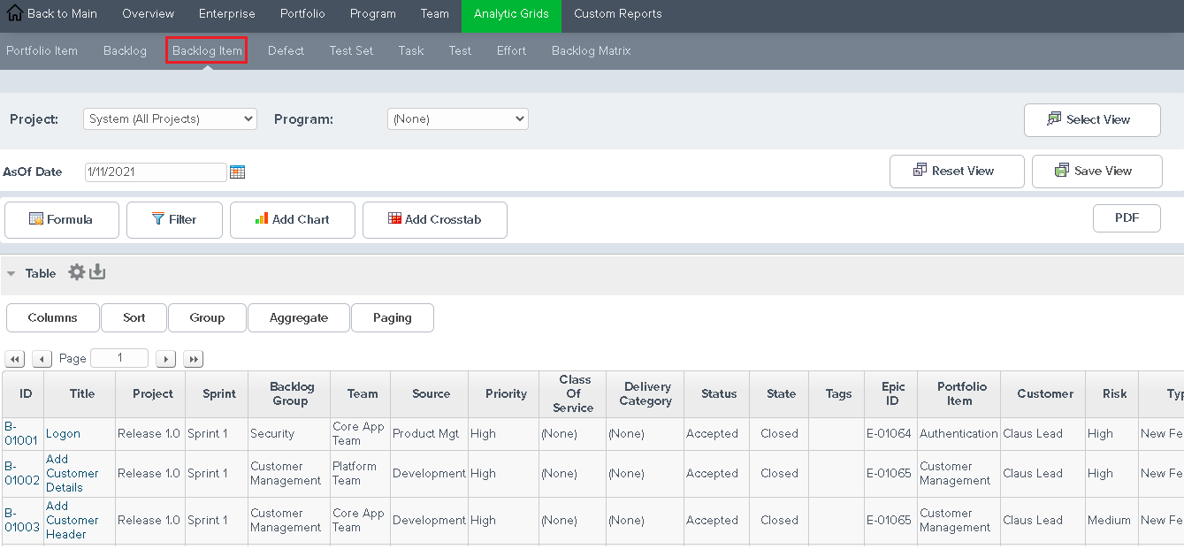
Task: Open the Sort options
Action: pyautogui.click(x=134, y=318)
